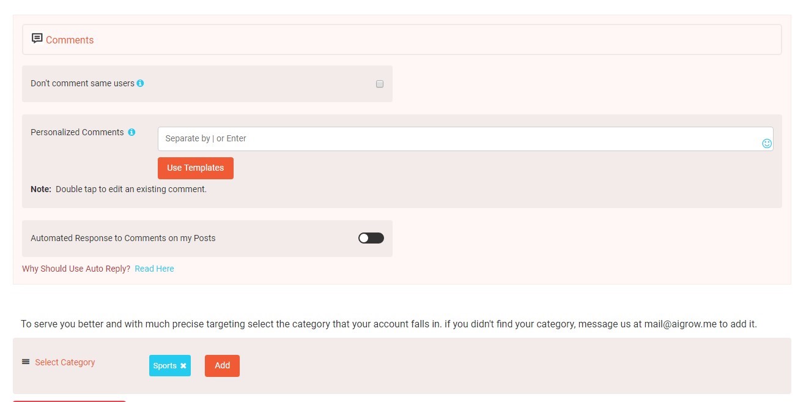
Task: Focus the Personalized Comments input field
Action: tap(465, 139)
